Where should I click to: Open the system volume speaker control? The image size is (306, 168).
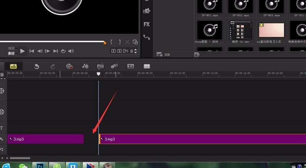(x=71, y=51)
